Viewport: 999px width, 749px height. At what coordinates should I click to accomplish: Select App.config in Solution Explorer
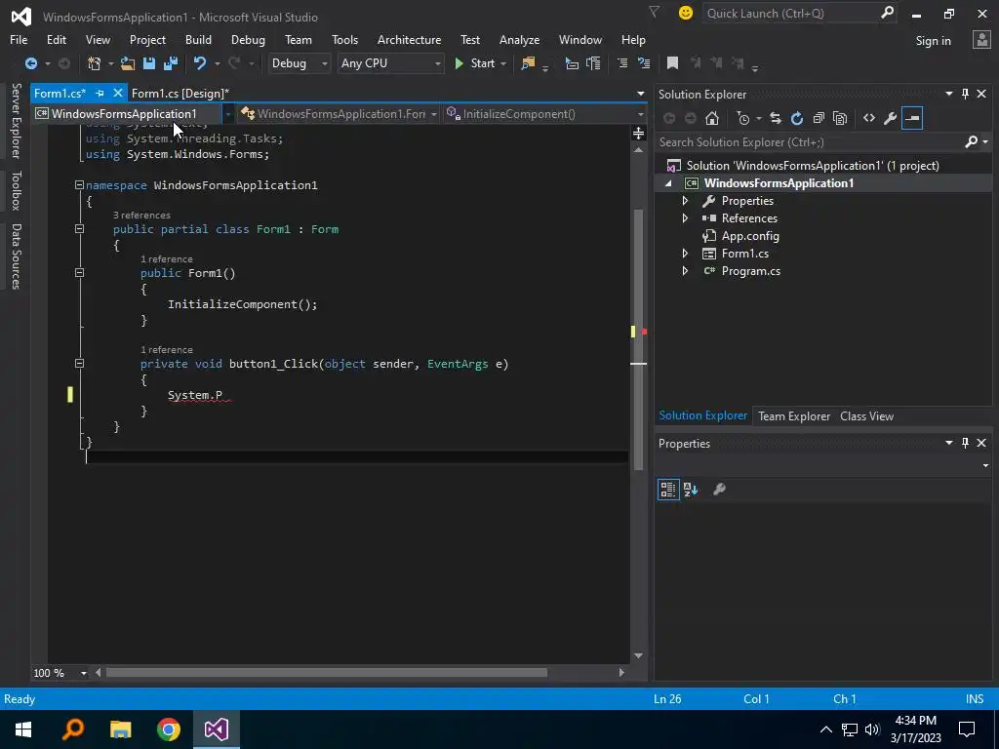click(x=750, y=236)
